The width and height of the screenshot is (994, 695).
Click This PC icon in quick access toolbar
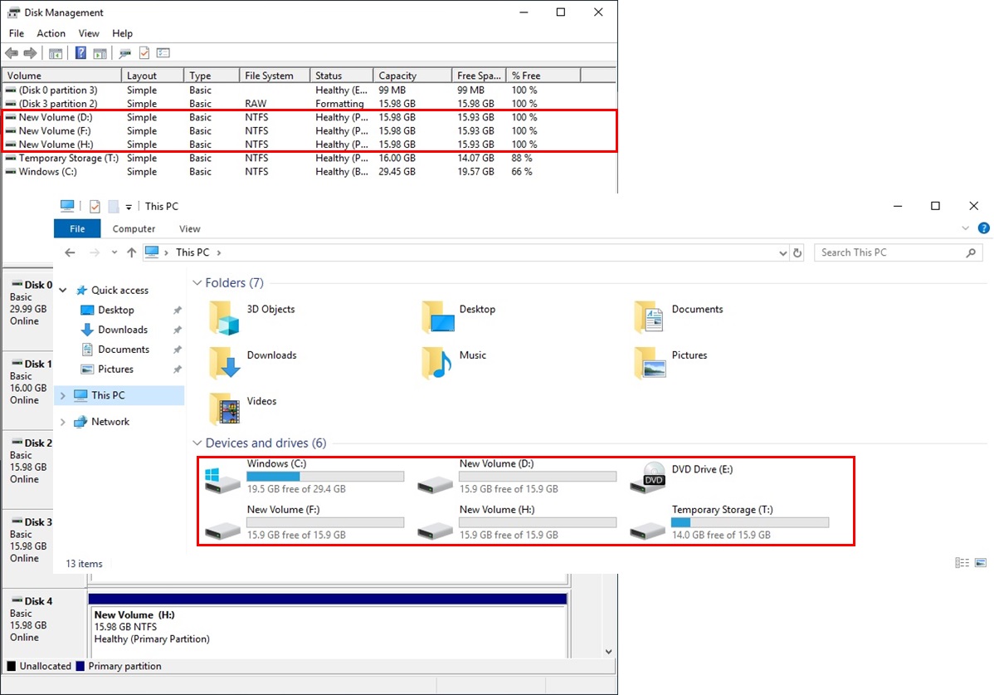tap(67, 206)
